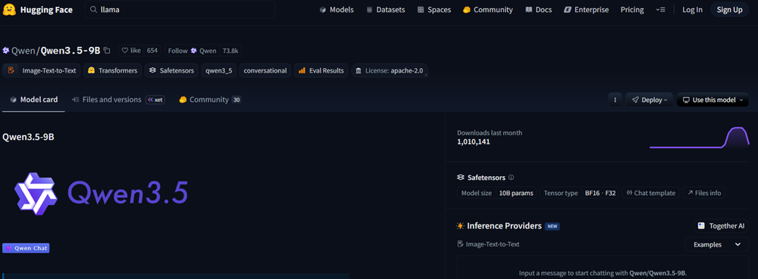758x279 pixels.
Task: Click the xet badge
Action: pyautogui.click(x=155, y=100)
